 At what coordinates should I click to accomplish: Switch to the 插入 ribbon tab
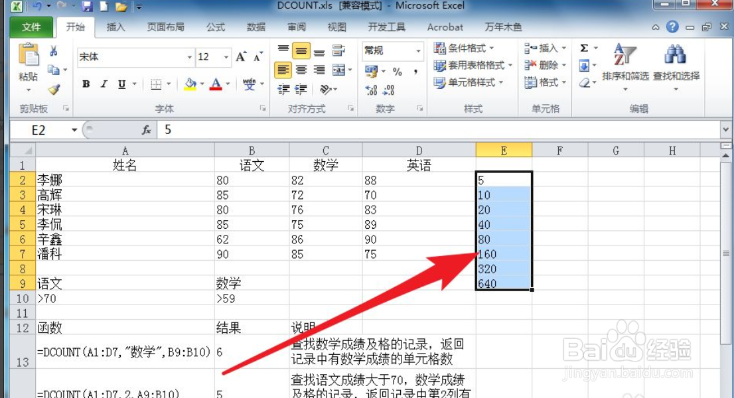coord(115,27)
